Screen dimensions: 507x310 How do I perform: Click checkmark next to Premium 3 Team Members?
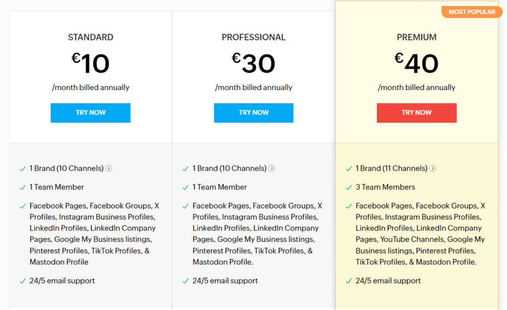pos(349,187)
